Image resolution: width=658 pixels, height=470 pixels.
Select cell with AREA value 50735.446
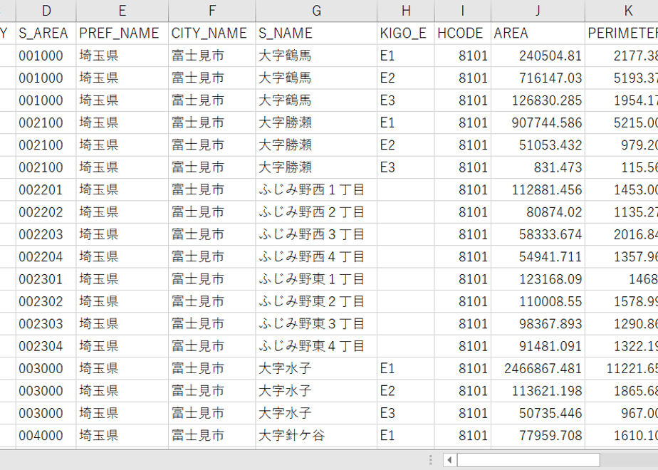[x=538, y=413]
